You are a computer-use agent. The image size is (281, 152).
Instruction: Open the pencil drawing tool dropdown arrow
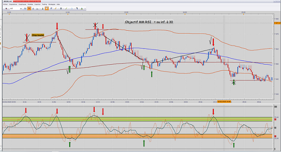coord(58,9)
